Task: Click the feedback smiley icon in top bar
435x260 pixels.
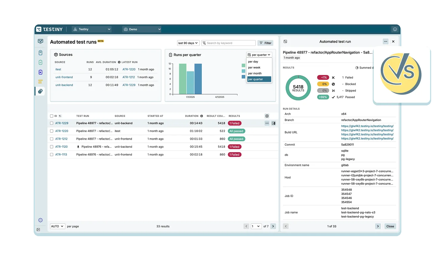Action: (395, 29)
